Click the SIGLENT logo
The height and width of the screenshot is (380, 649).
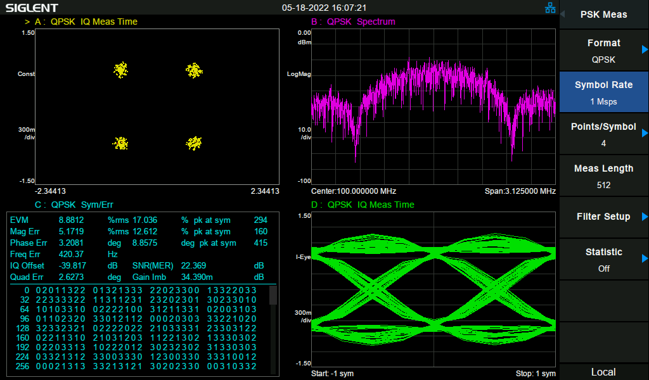pyautogui.click(x=32, y=8)
